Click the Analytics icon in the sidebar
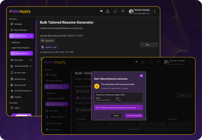Screen dimensions: 202x140 [x=12, y=97]
